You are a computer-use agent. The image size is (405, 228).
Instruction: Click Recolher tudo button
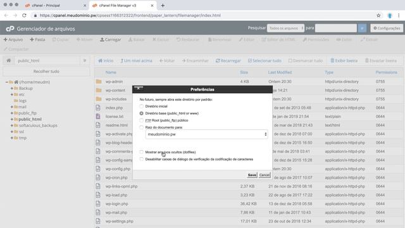coord(46,72)
